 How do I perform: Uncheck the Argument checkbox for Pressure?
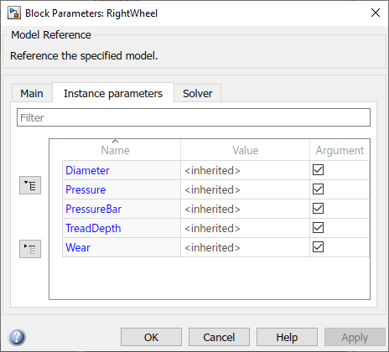318,189
